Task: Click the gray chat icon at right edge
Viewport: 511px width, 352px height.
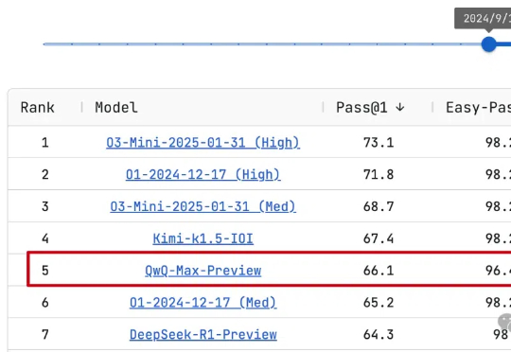Action: [x=504, y=322]
